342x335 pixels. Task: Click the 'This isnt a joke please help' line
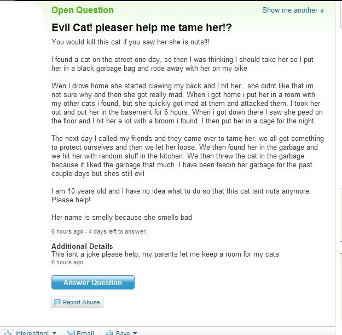click(165, 254)
